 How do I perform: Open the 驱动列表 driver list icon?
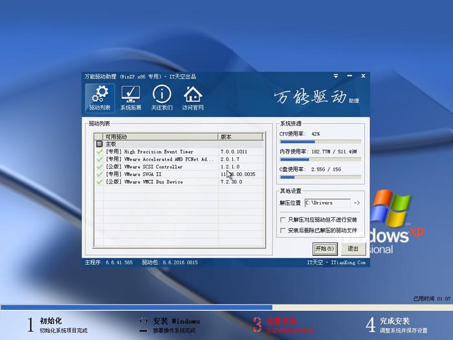point(100,97)
